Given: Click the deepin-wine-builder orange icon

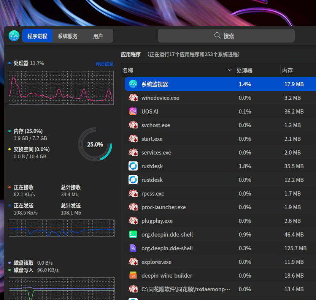Looking at the screenshot, I should click(x=133, y=275).
